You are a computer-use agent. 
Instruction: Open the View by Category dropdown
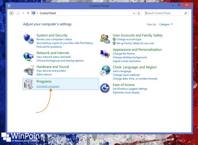(x=166, y=24)
